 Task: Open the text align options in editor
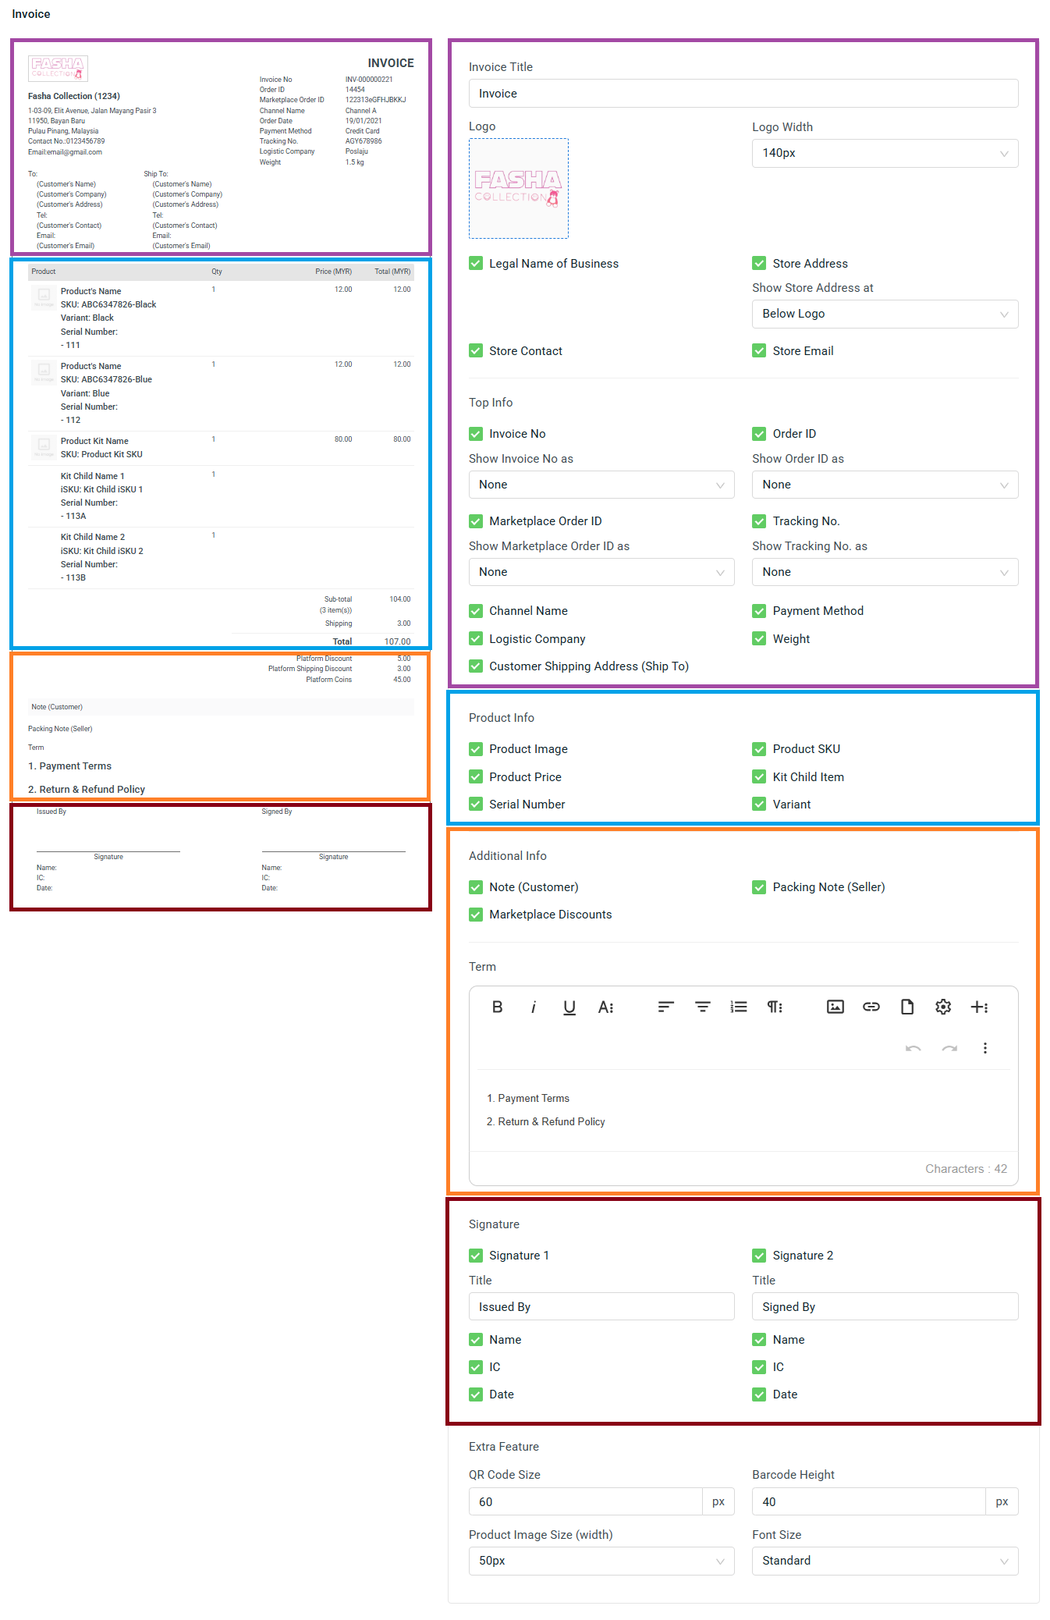pos(665,1007)
